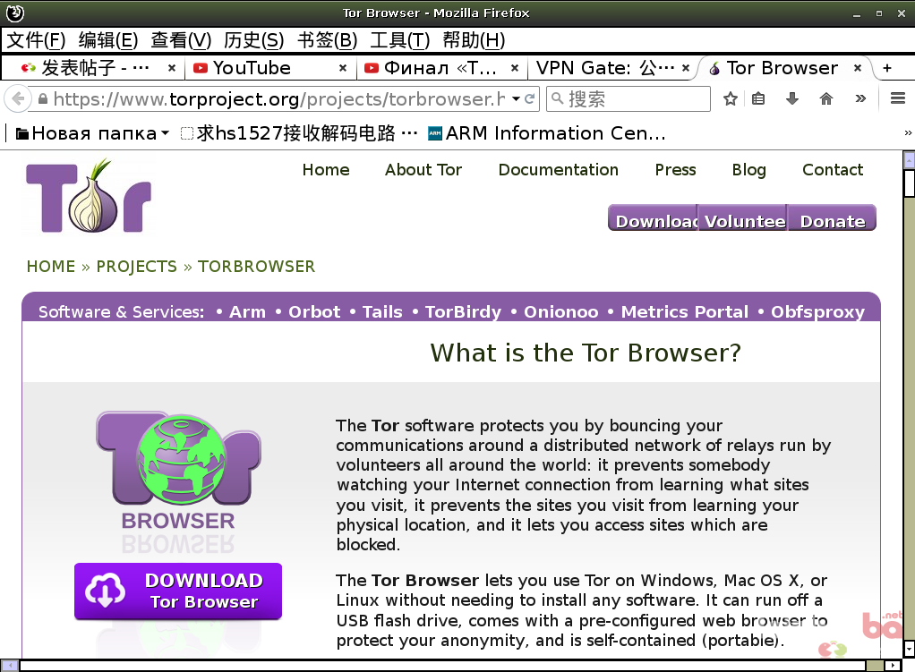
Task: Click the Новая папка folder icon
Action: pos(22,134)
